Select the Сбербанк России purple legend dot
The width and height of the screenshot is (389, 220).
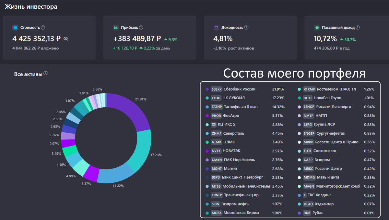point(207,89)
